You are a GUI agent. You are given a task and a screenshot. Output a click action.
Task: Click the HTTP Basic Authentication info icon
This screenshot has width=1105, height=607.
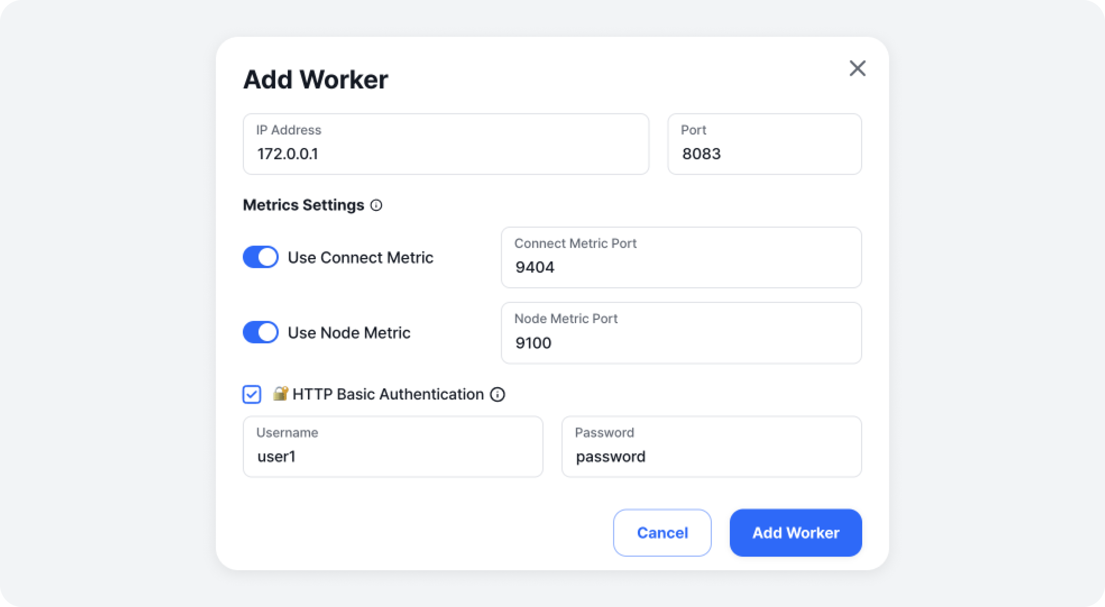(x=498, y=394)
